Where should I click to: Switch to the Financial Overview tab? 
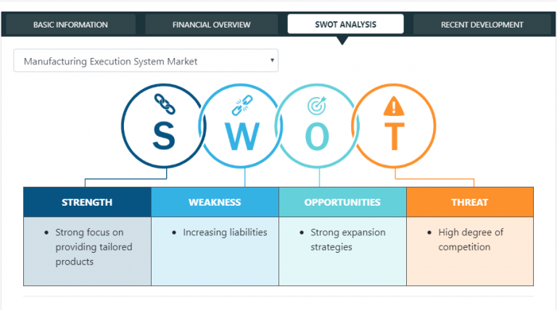211,25
